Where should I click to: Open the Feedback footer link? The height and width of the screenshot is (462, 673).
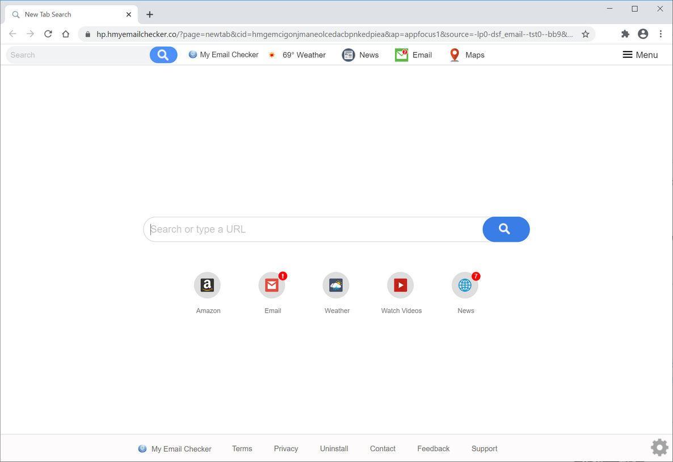click(x=433, y=448)
